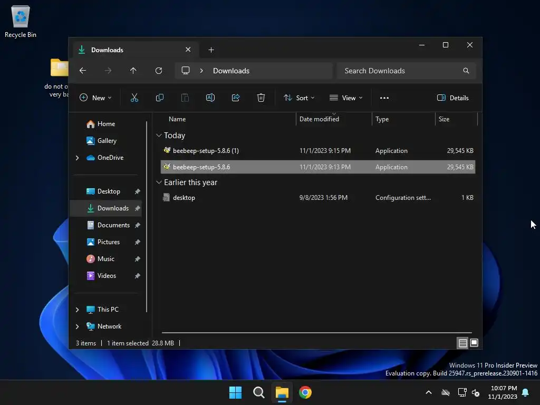Screen dimensions: 540x405
Task: Open the See more ellipsis menu
Action: pyautogui.click(x=384, y=98)
